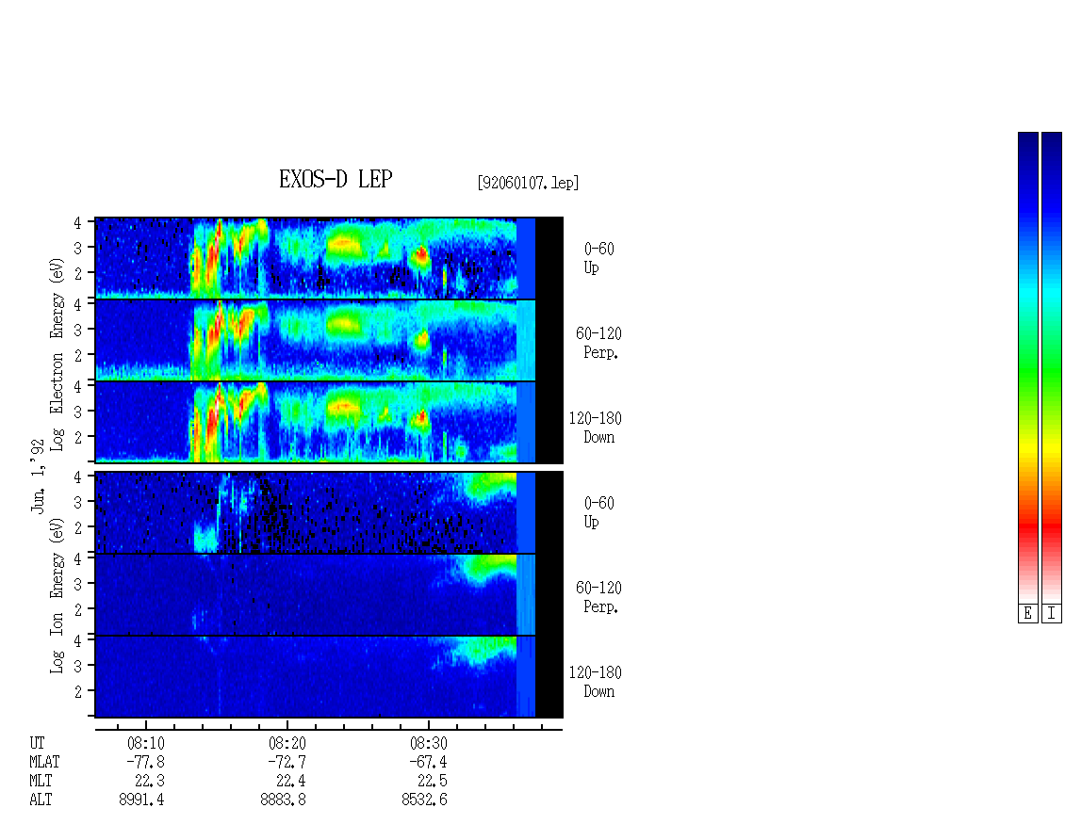Select the electron color scale bar above E

pyautogui.click(x=1027, y=367)
